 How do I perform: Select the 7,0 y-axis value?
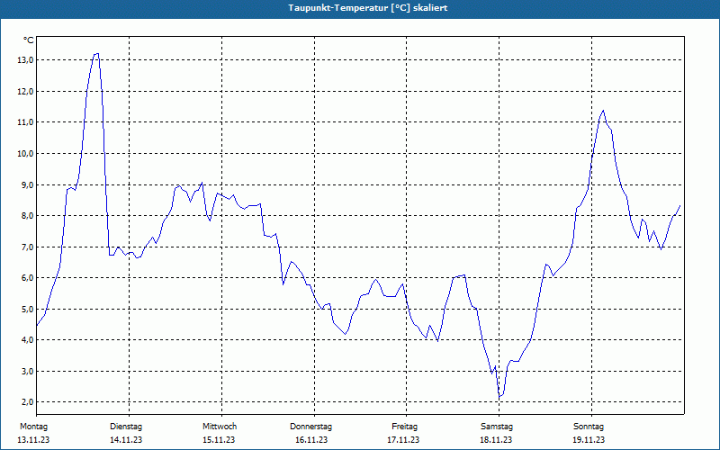tap(28, 247)
